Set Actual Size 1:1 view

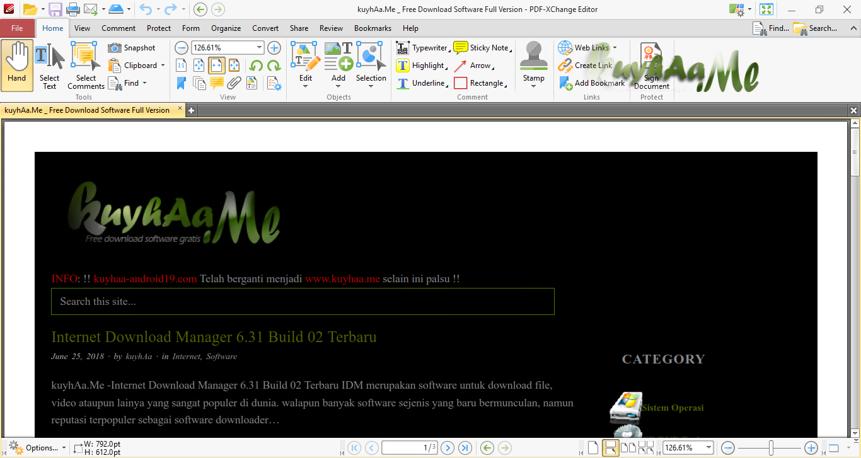(181, 66)
